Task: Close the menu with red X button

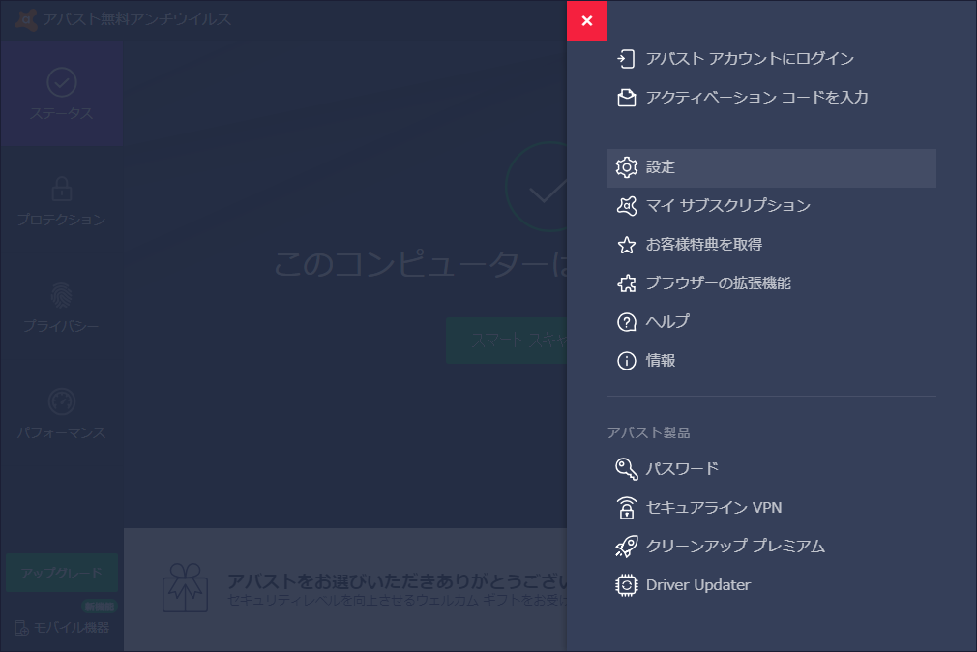Action: [587, 20]
